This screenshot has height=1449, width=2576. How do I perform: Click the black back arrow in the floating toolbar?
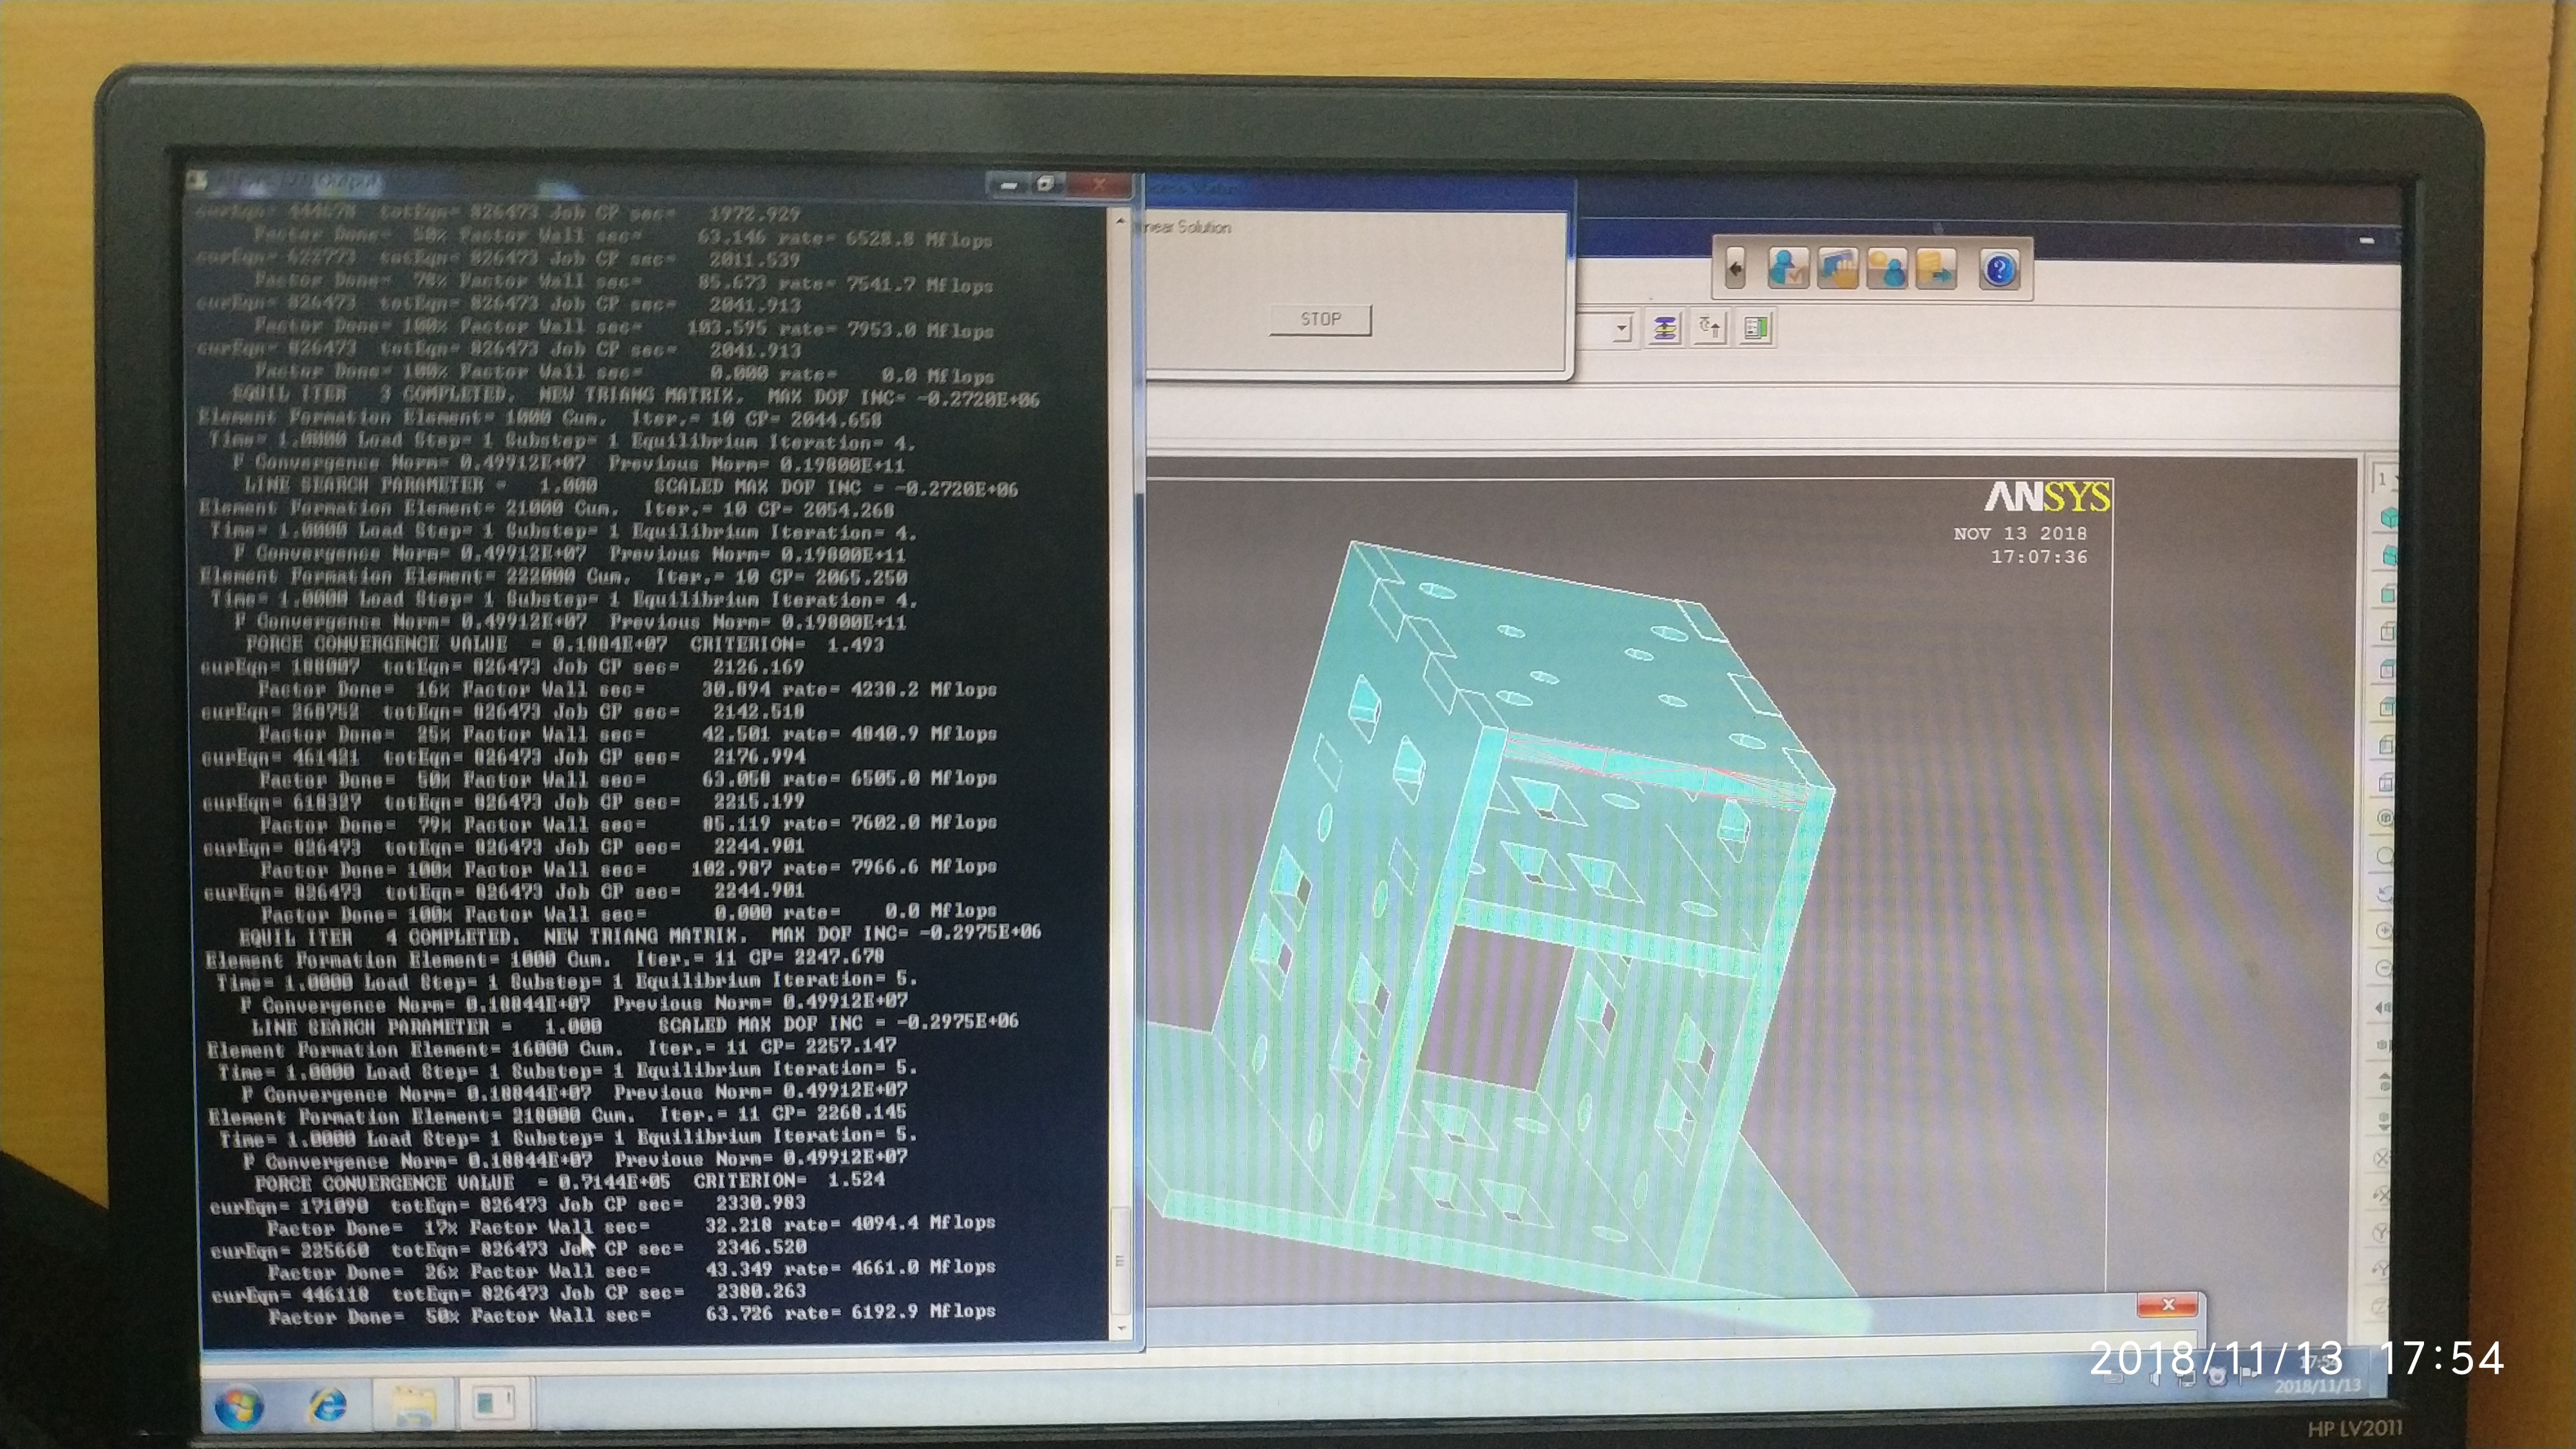click(1735, 269)
